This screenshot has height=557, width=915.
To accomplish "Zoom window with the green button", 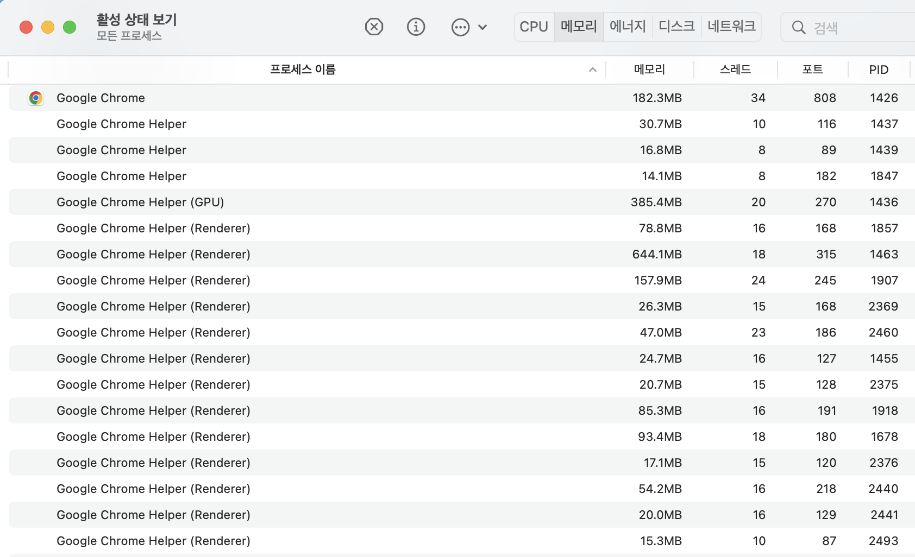I will 70,27.
